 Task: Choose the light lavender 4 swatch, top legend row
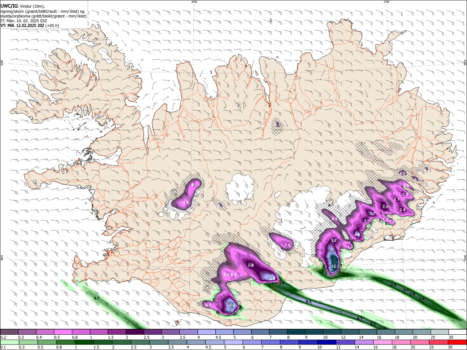(206, 332)
